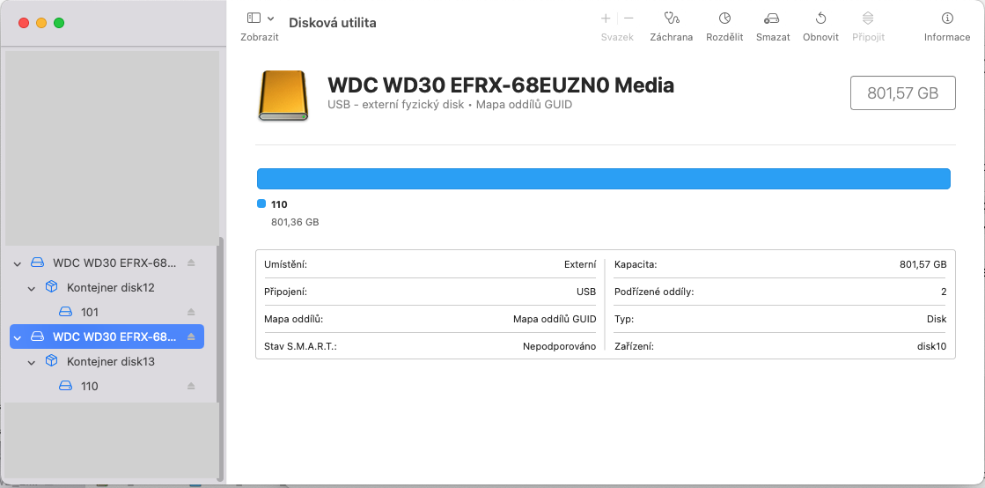
Task: Click the Zařízení label
Action: point(634,346)
